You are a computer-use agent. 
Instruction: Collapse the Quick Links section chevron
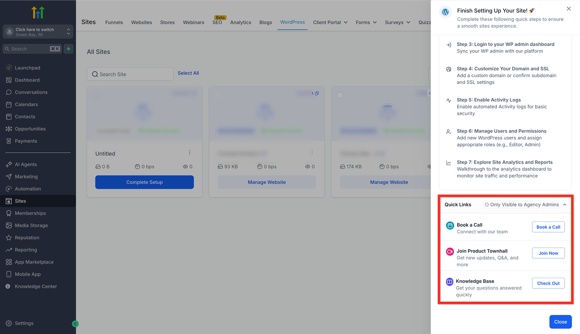pyautogui.click(x=565, y=204)
